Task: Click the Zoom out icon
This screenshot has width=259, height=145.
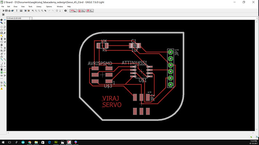Action: (39, 11)
